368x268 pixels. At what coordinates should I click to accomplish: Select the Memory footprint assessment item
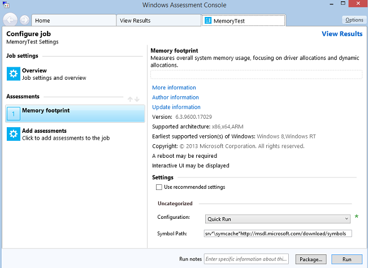[x=75, y=114]
